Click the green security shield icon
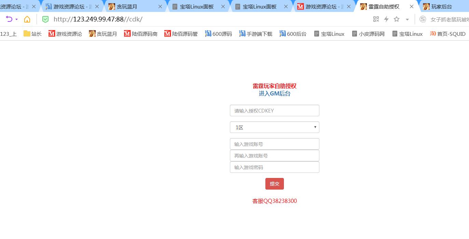The width and height of the screenshot is (469, 239). 45,19
